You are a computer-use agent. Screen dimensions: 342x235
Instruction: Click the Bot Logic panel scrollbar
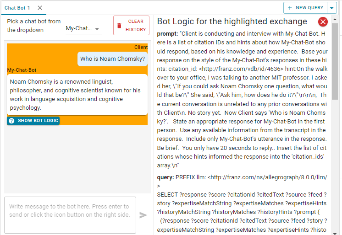tap(336, 64)
